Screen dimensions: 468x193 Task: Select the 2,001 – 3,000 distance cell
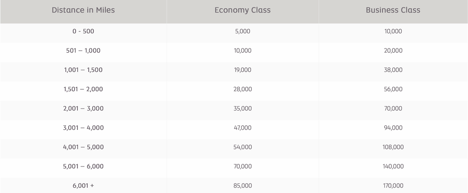point(83,109)
